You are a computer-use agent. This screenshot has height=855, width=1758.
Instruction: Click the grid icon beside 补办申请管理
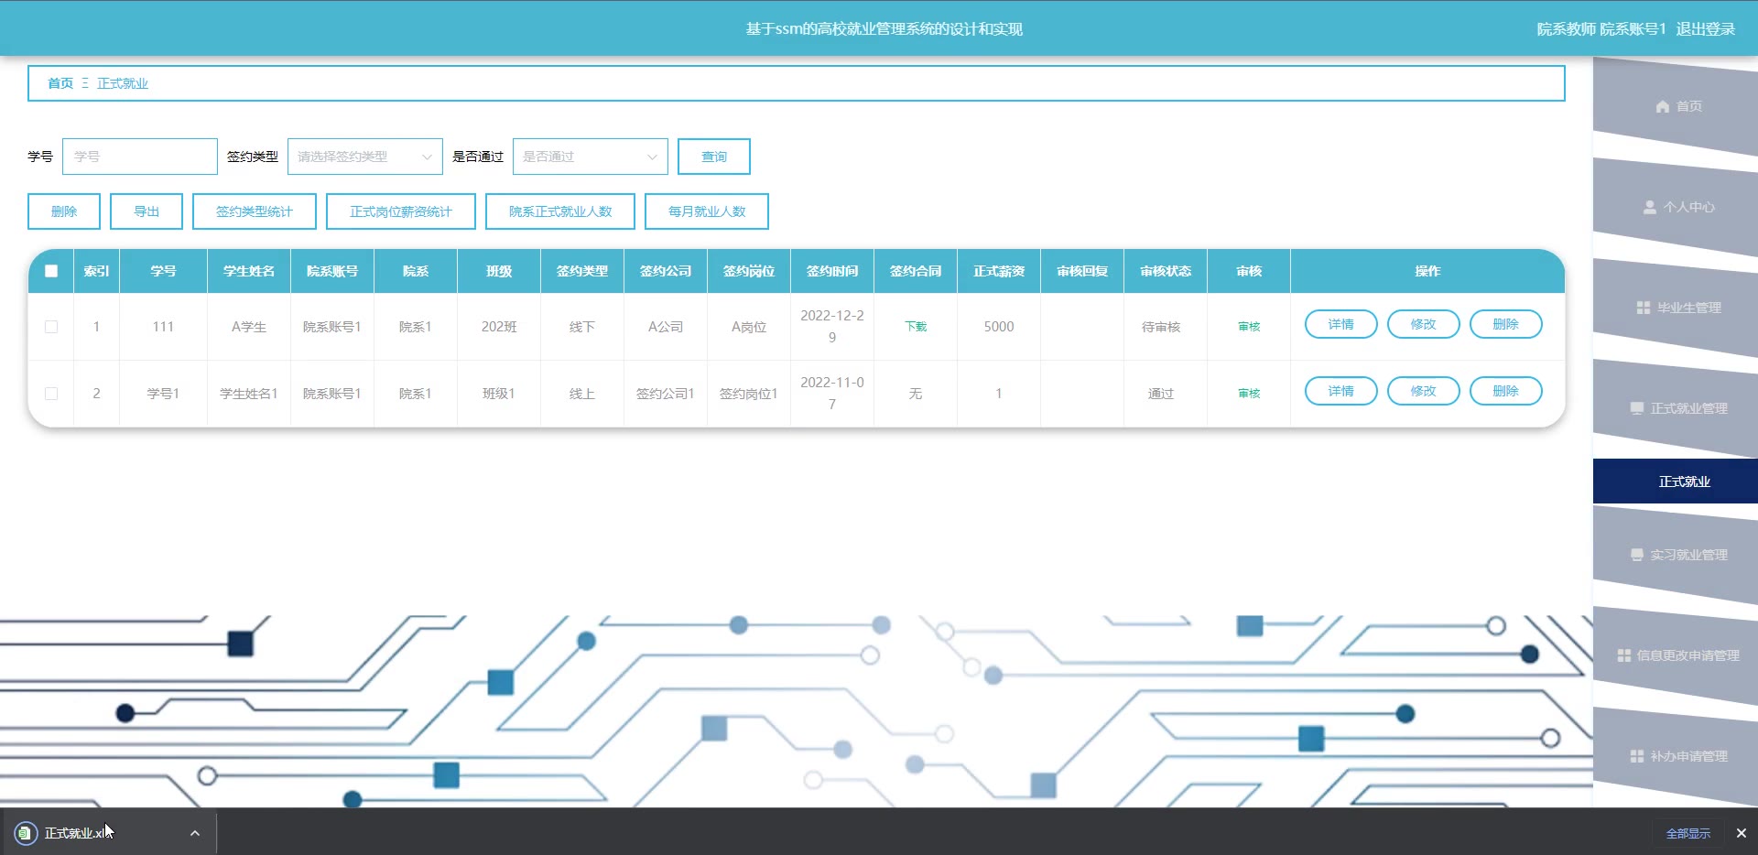(x=1637, y=757)
